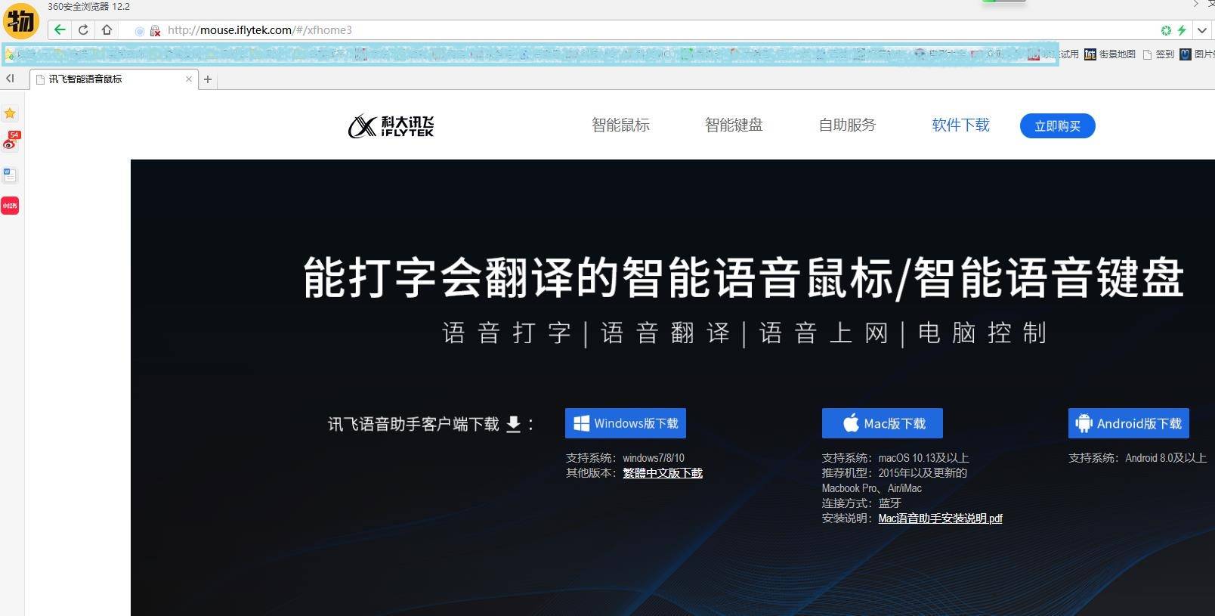Open the document icon in sidebar
The height and width of the screenshot is (616, 1215).
tap(10, 175)
